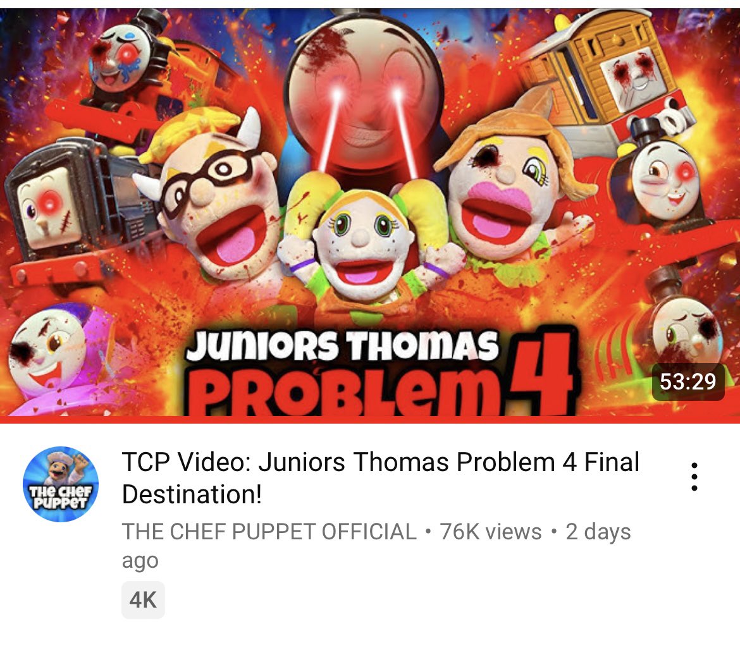Click the red watch progress bar under thumbnail
The height and width of the screenshot is (662, 740).
tap(370, 419)
